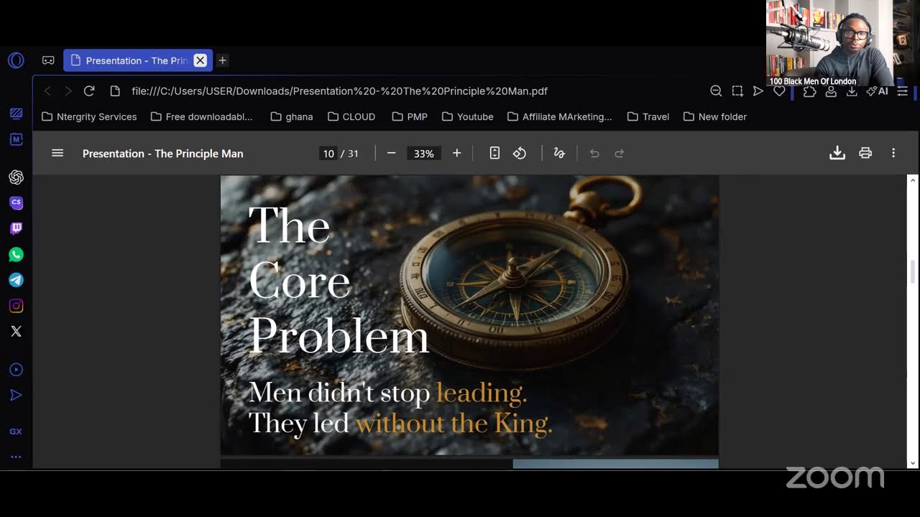Open the Affiliate MArketing bookmark folder
The width and height of the screenshot is (920, 517).
point(559,116)
